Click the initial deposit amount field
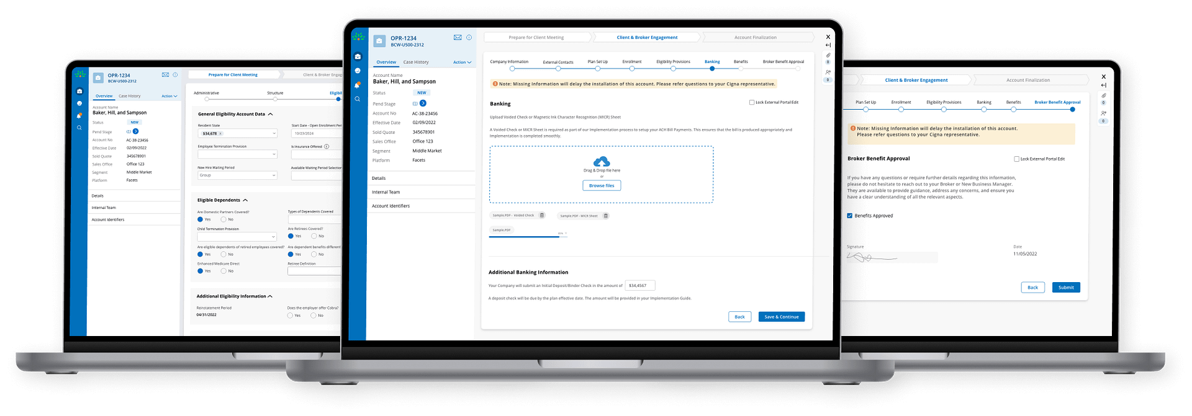1192x416 pixels. pyautogui.click(x=639, y=286)
